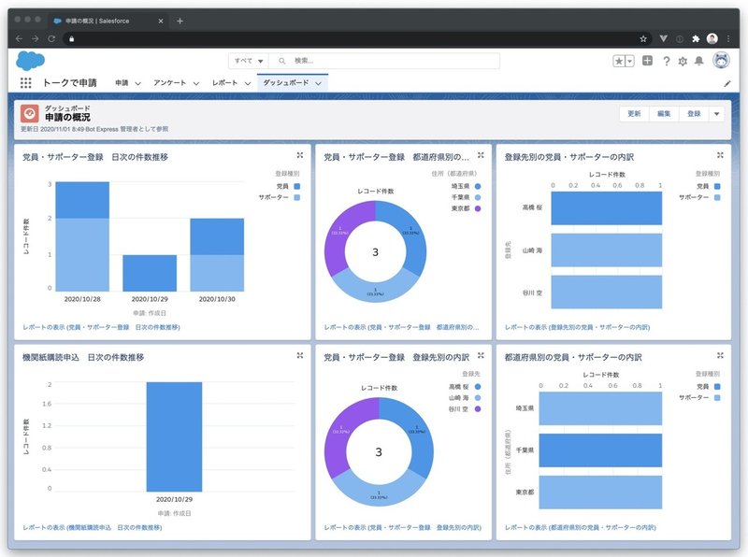Open report link 機関紙購読申込 日次の件数推移
The height and width of the screenshot is (557, 748).
(92, 527)
